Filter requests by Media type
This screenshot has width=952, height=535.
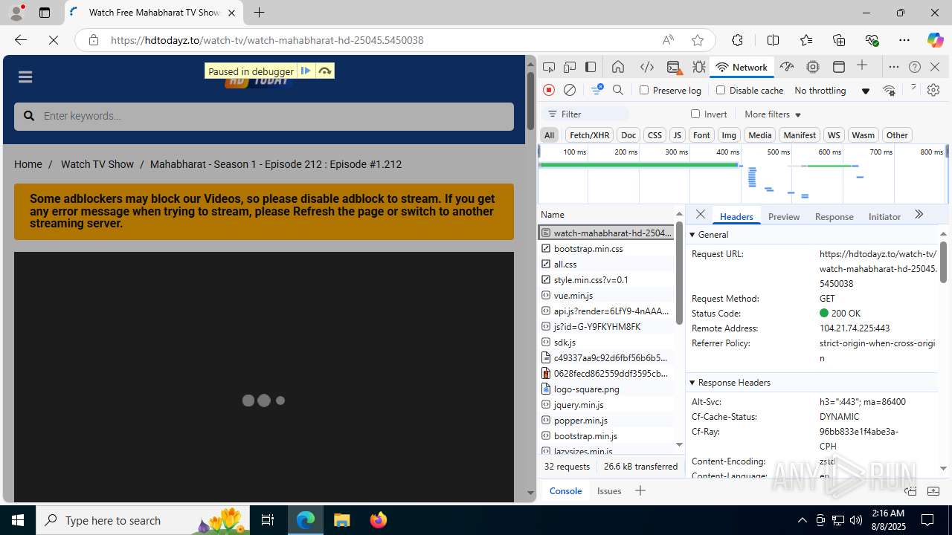pyautogui.click(x=759, y=134)
